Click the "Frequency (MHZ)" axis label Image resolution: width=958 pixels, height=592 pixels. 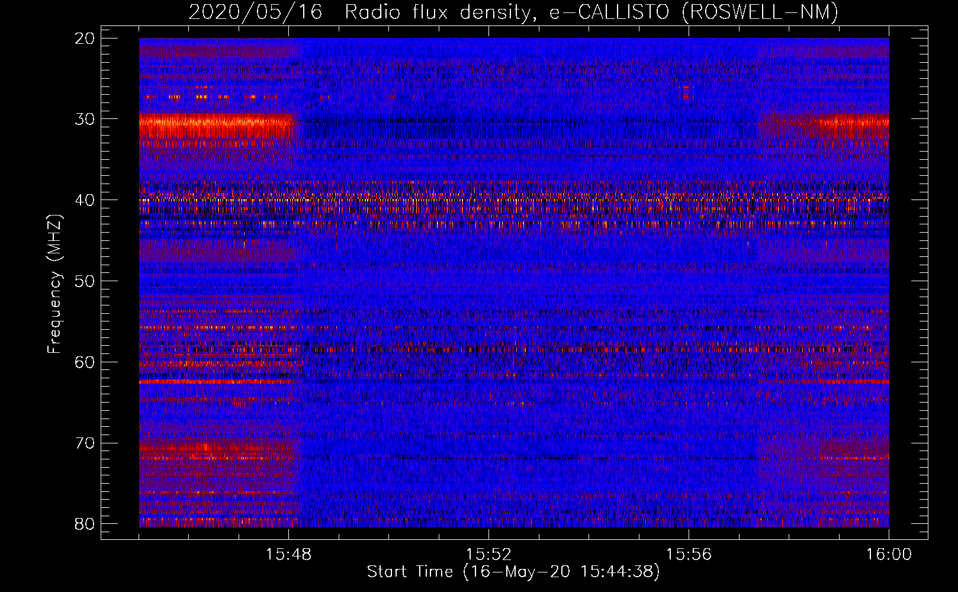coord(54,284)
